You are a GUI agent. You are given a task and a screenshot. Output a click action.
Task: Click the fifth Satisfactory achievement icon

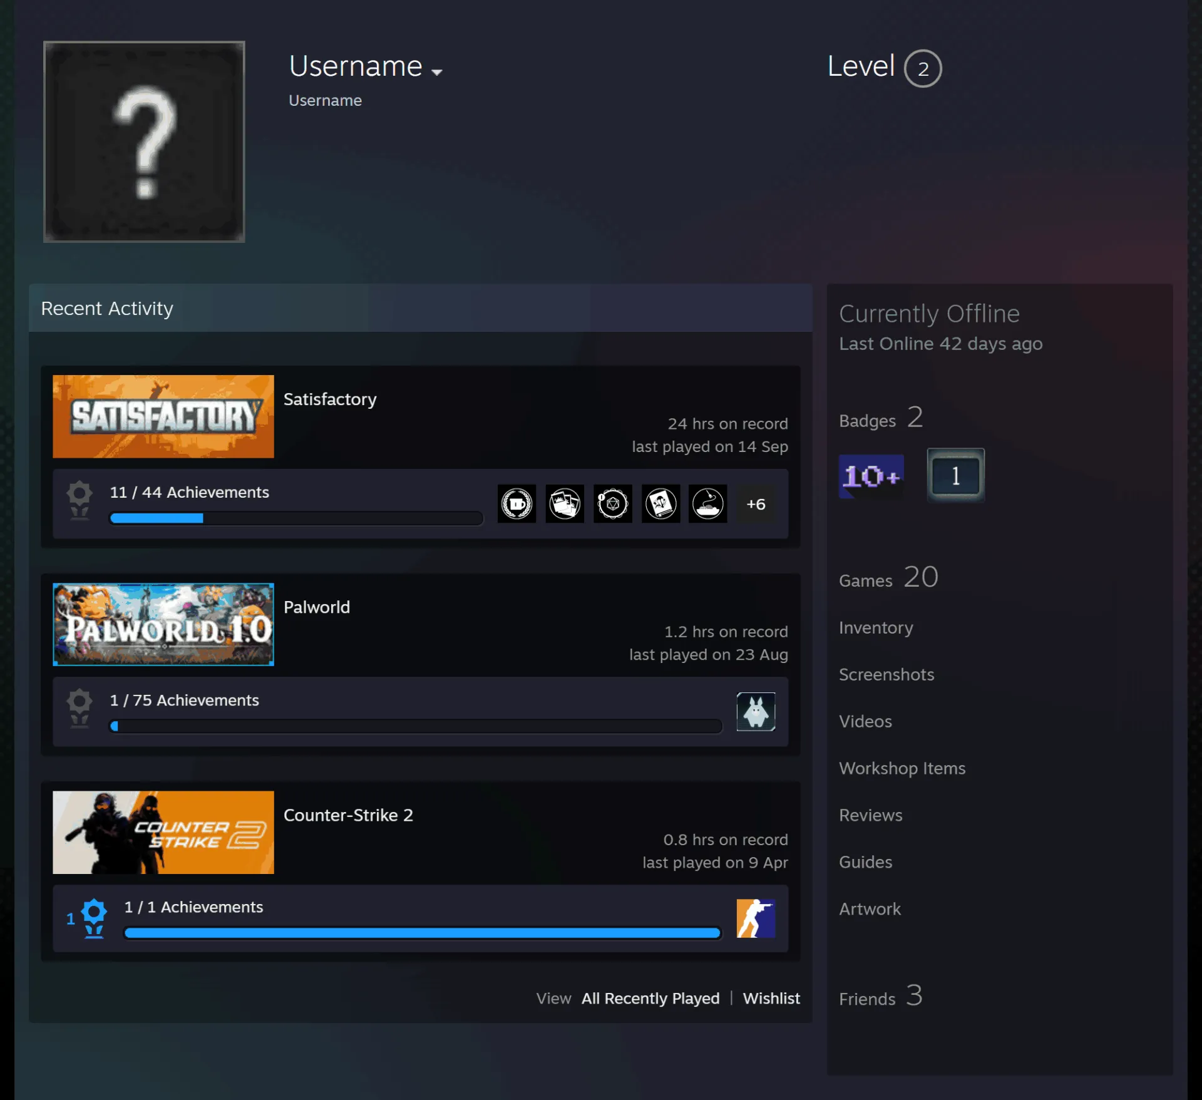pyautogui.click(x=708, y=503)
